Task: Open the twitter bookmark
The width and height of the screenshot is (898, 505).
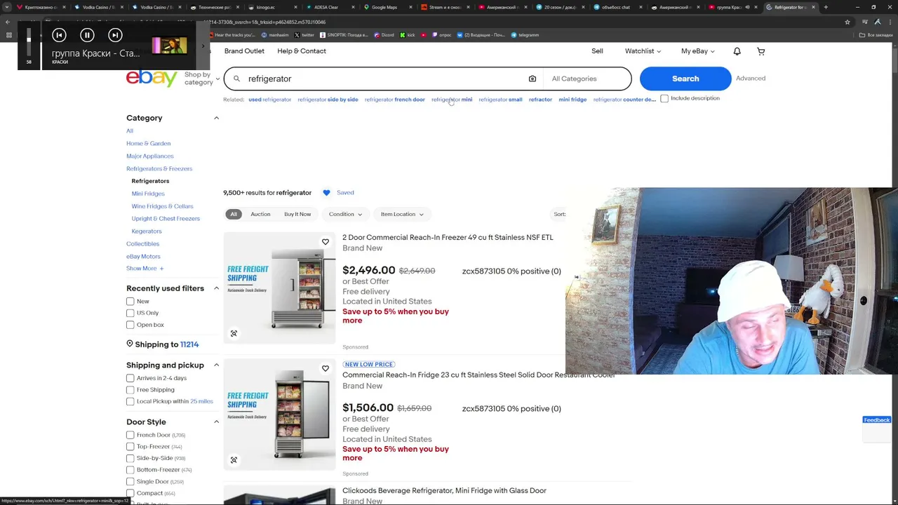Action: click(x=304, y=35)
